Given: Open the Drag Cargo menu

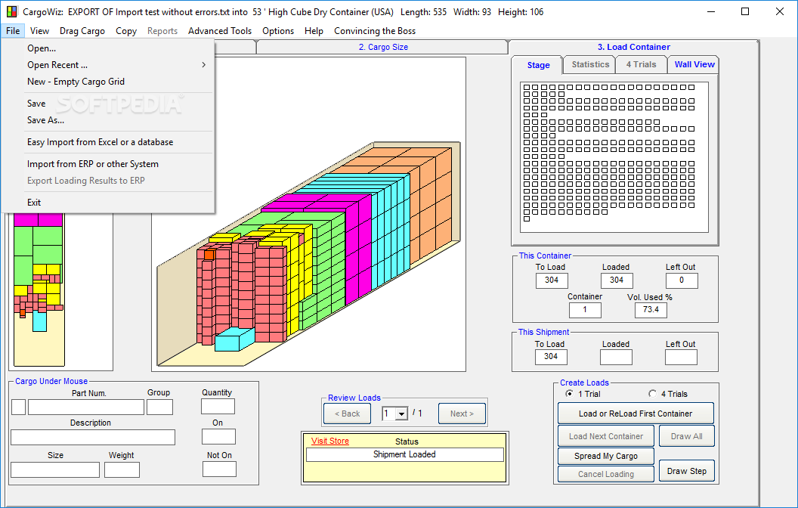Looking at the screenshot, I should click(82, 30).
